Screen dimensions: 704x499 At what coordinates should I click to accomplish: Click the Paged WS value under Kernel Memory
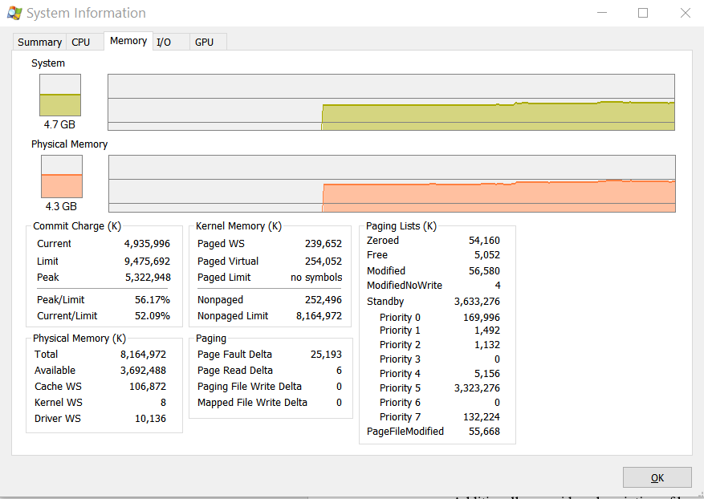(x=326, y=243)
